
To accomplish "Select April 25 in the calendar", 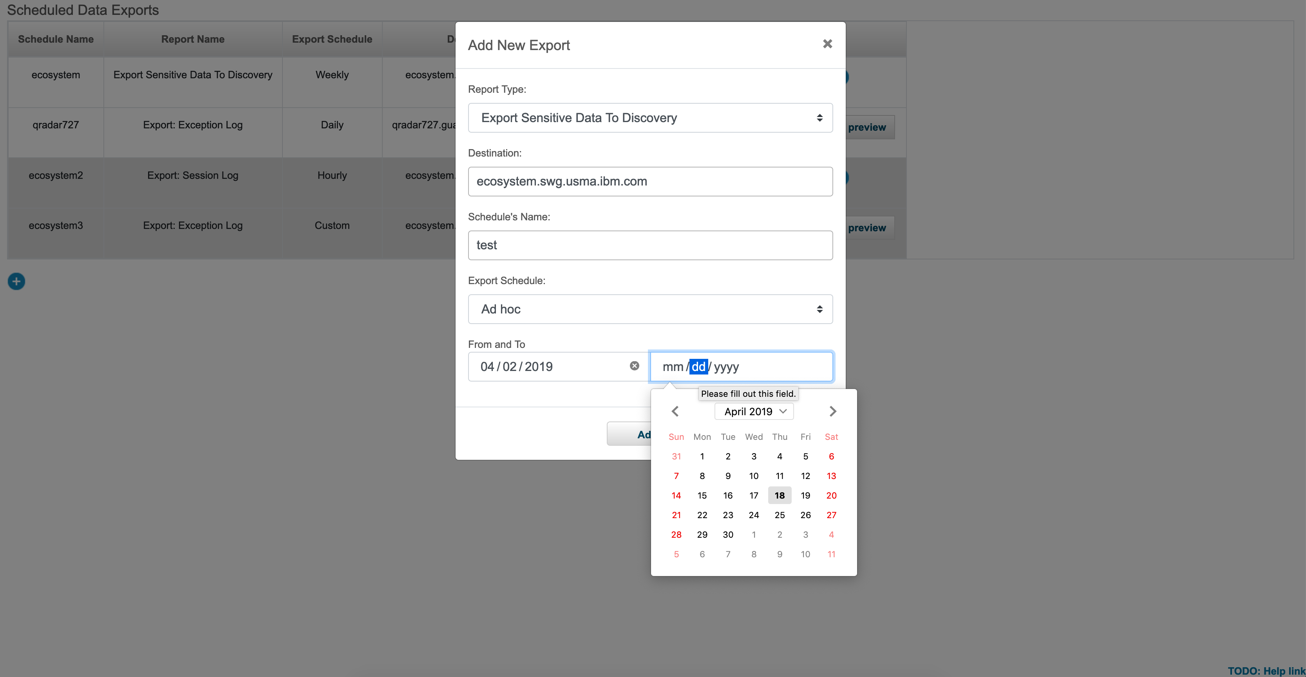I will (779, 515).
